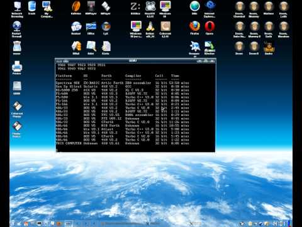Open the Office desktop icon
This screenshot has width=302, height=227.
coord(91,28)
